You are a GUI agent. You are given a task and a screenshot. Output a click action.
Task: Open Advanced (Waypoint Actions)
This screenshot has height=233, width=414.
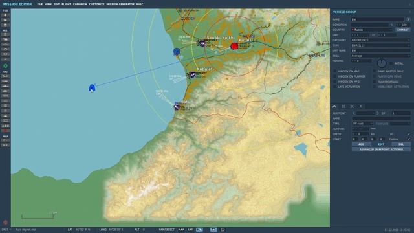(x=381, y=150)
